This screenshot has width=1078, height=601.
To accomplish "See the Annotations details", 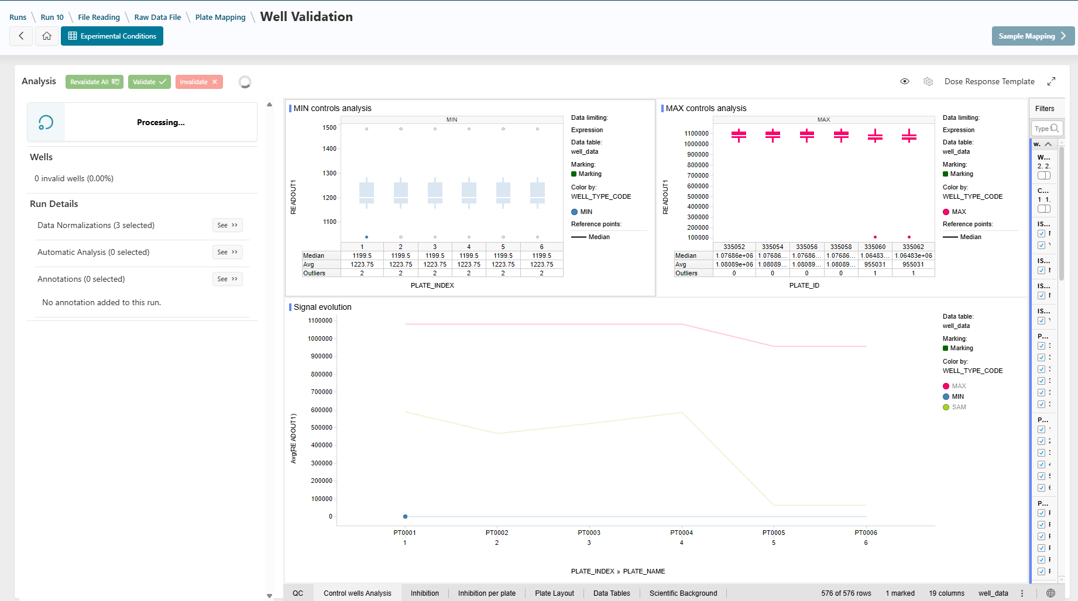I will (228, 279).
